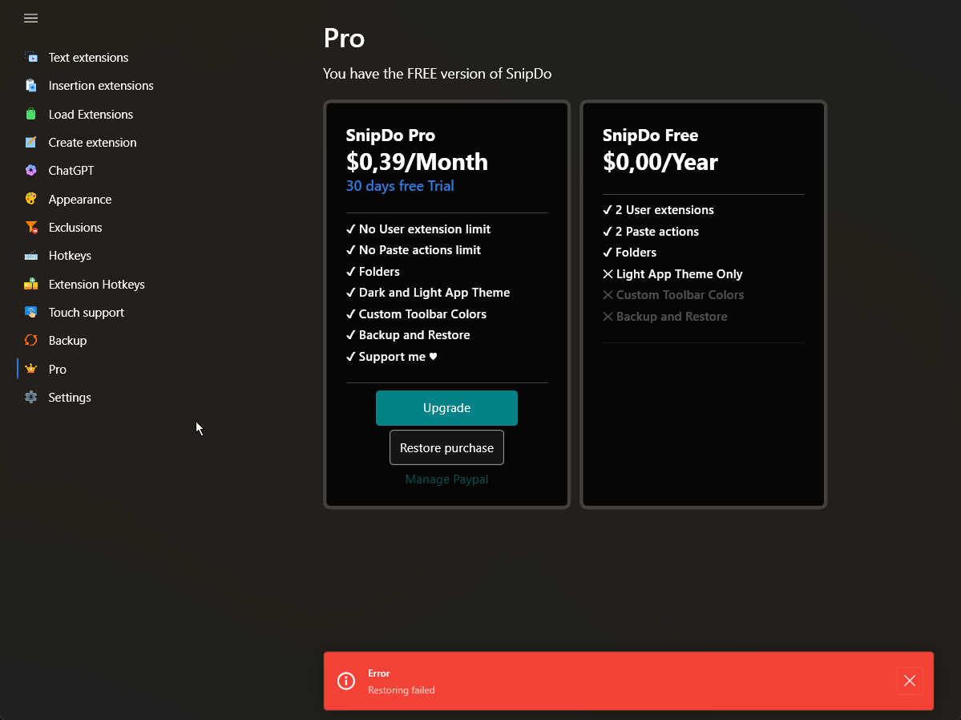
Task: Open Extension Hotkeys settings
Action: click(x=97, y=284)
